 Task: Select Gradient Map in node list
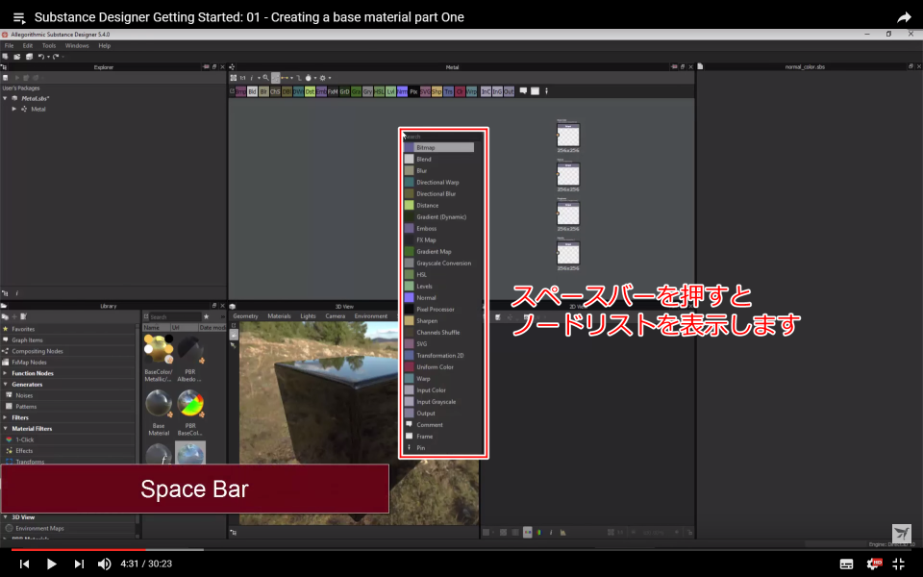pos(438,251)
